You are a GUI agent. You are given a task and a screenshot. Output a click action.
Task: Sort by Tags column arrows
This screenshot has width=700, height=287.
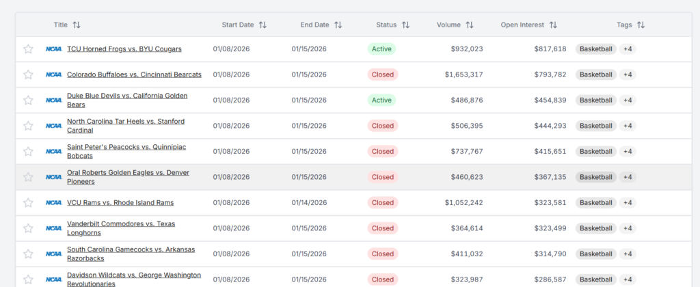click(641, 25)
